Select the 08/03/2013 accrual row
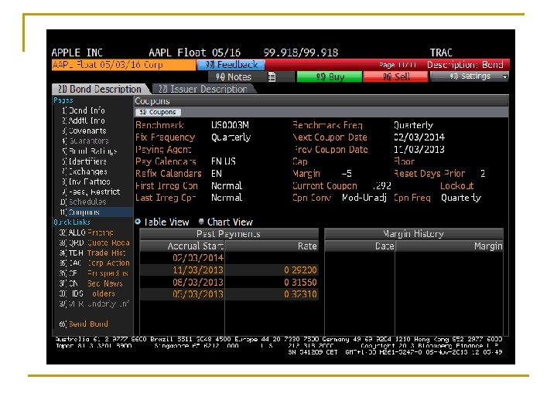Screen dimensions: 557x417 coord(229,283)
